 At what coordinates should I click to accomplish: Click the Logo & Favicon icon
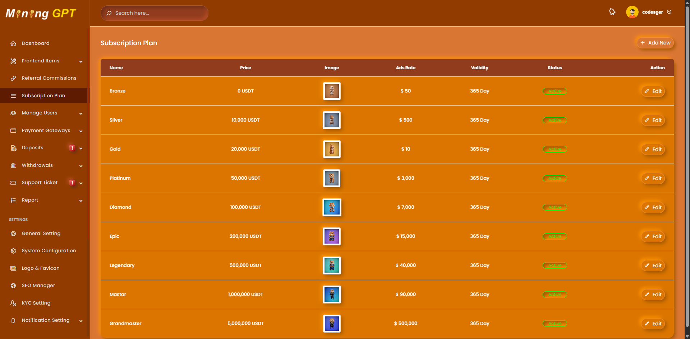13,268
